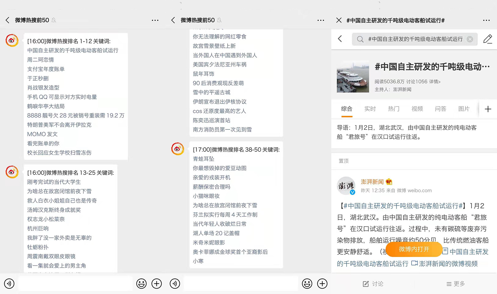497x294 pixels.
Task: Select 中国自主研发的千吨级电动客船试运行 in the hot list
Action: (73, 51)
